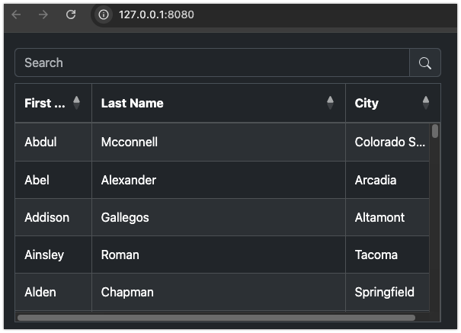Select the Colorado S... city cell

pyautogui.click(x=387, y=142)
